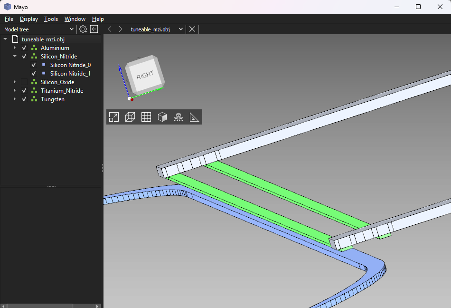The image size is (451, 308).
Task: Open the Tools menu
Action: 51,19
